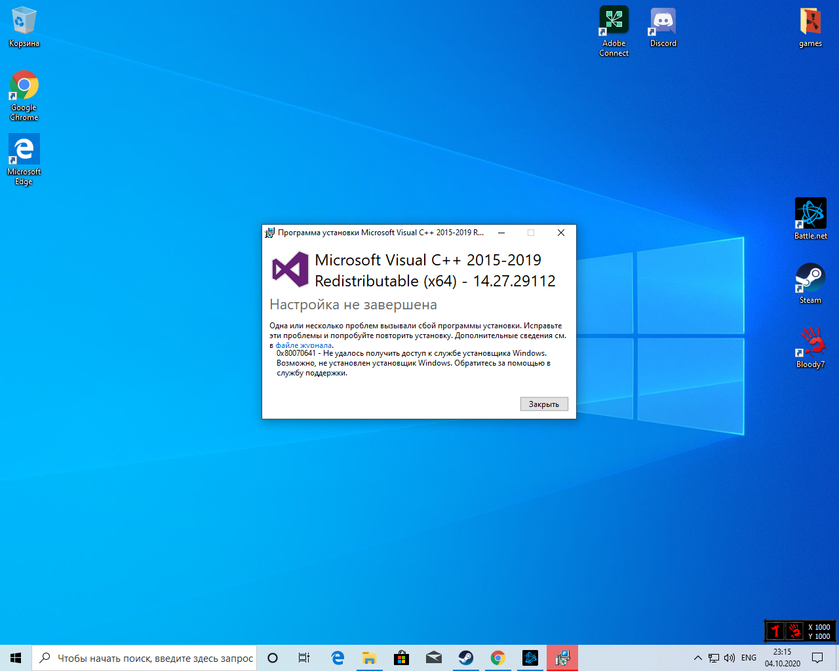Open volume control tray icon
The height and width of the screenshot is (671, 839).
730,658
